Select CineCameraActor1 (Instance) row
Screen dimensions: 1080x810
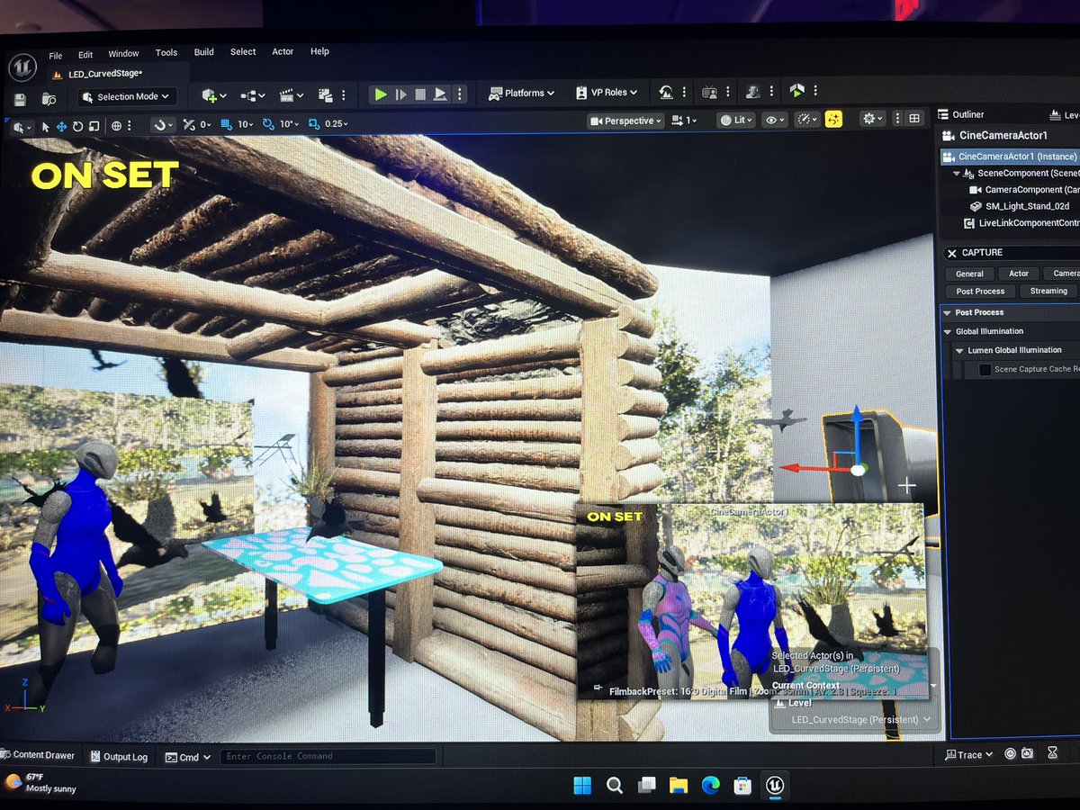click(1011, 157)
